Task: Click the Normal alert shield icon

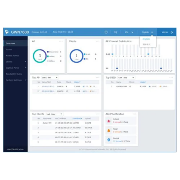Action: 109,140
